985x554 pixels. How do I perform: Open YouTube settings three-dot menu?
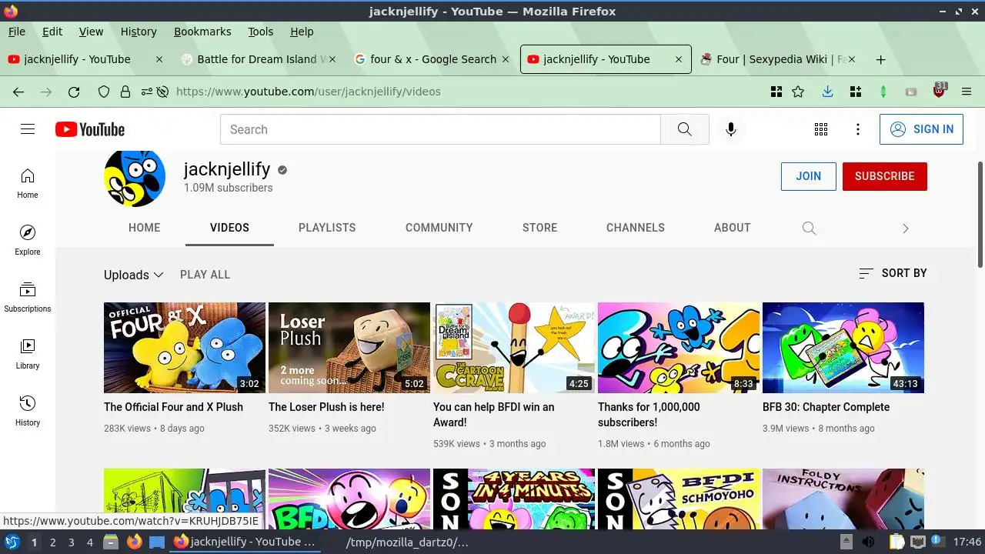[858, 129]
